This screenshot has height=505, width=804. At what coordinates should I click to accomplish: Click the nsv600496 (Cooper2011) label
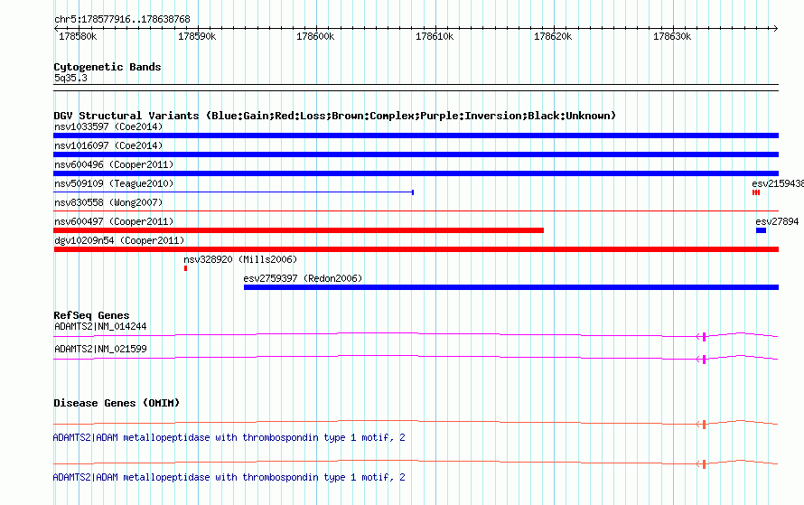(x=114, y=164)
